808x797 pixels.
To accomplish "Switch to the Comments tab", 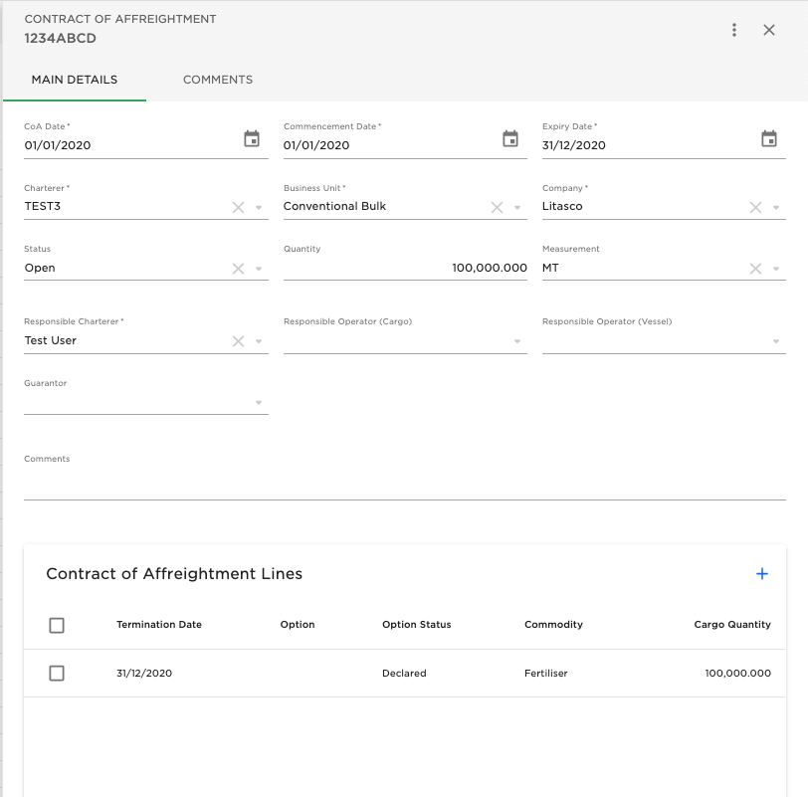I will point(218,80).
